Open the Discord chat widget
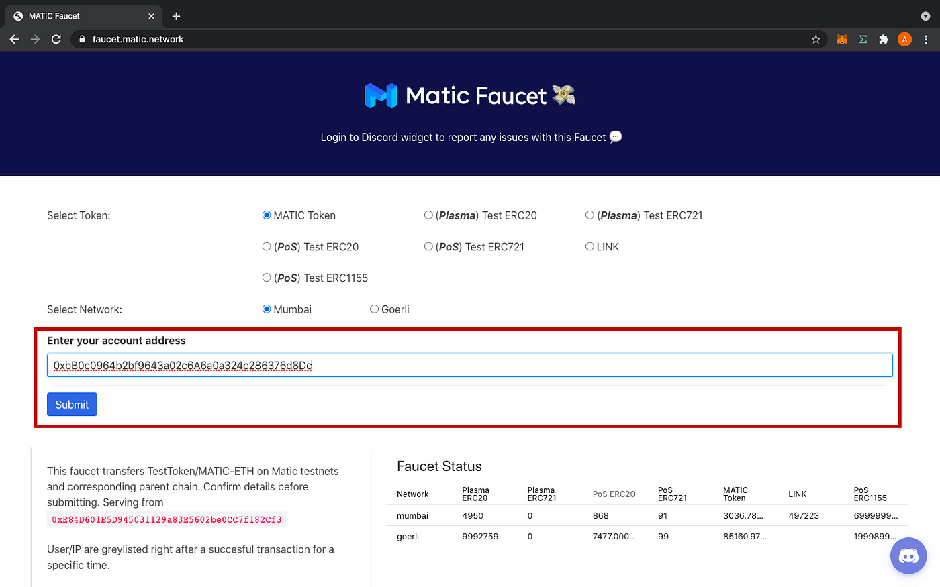 coord(908,555)
